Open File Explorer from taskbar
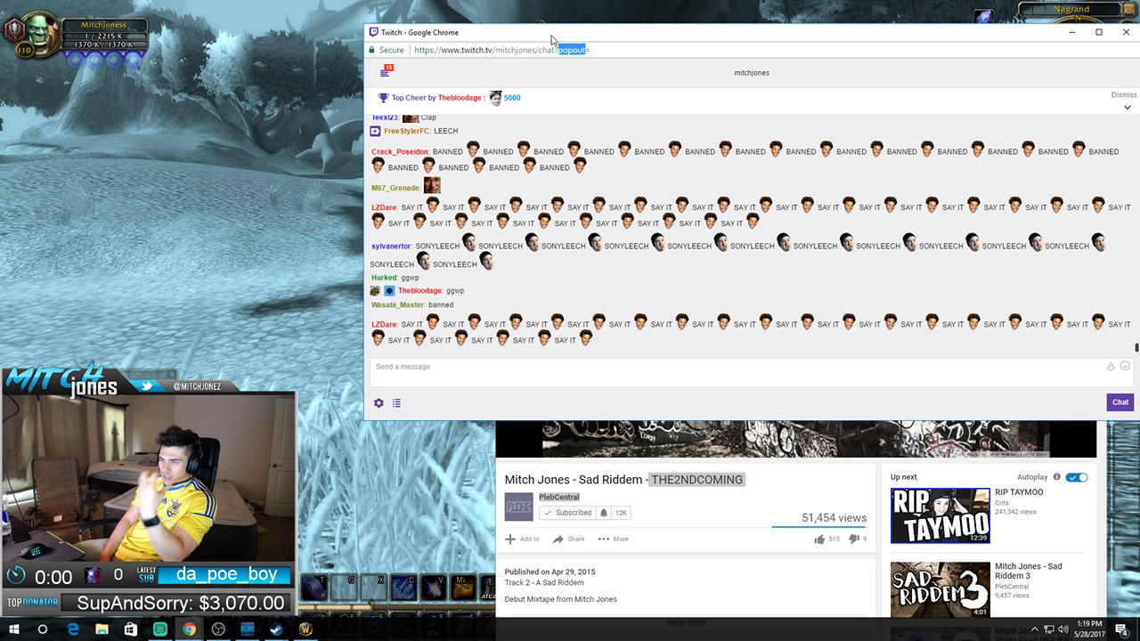The width and height of the screenshot is (1140, 641). pyautogui.click(x=102, y=629)
